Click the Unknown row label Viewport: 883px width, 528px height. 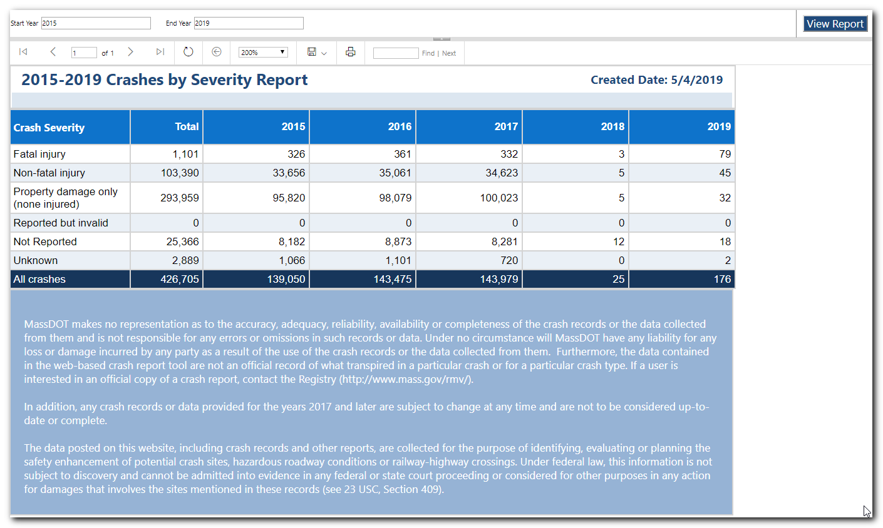[36, 260]
